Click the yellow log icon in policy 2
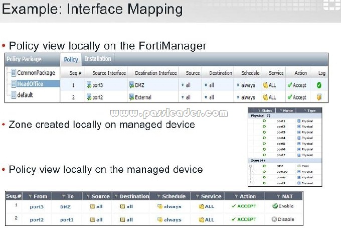The image size is (341, 228). [319, 97]
